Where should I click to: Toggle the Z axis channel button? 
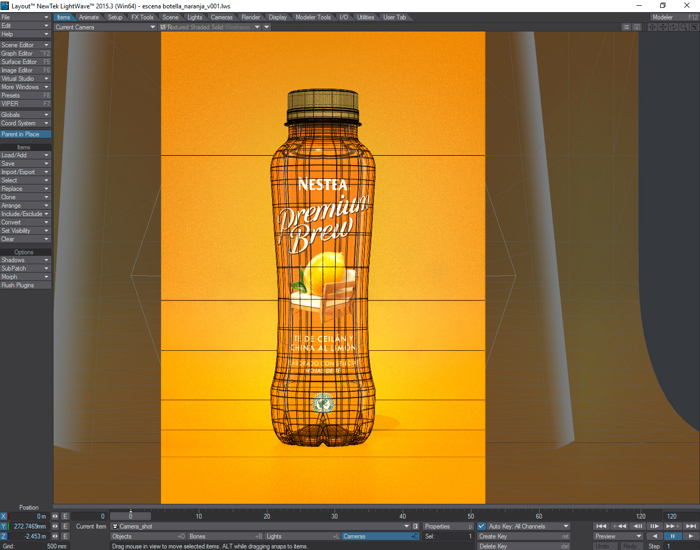pos(4,536)
